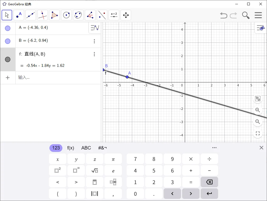Select the Angle tool
This screenshot has height=201, width=267.
point(90,15)
